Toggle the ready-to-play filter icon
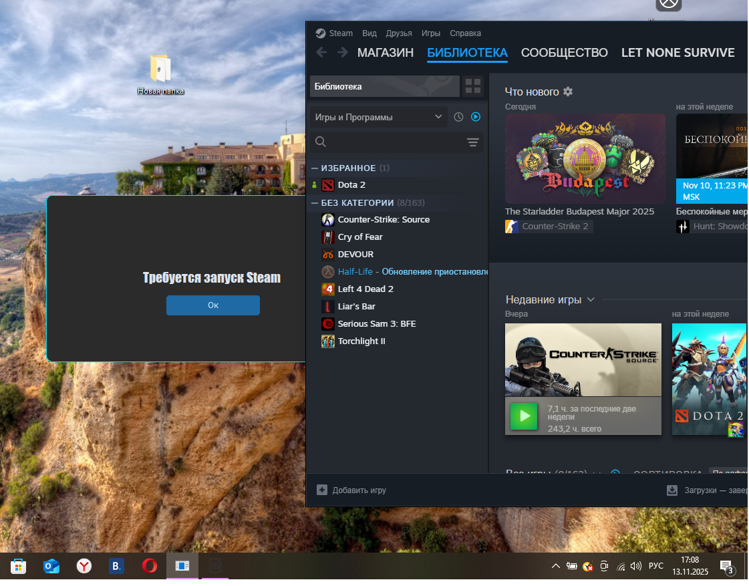 point(476,117)
